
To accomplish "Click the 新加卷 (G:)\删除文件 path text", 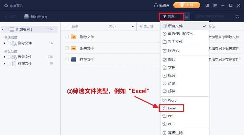I will pos(224,37).
